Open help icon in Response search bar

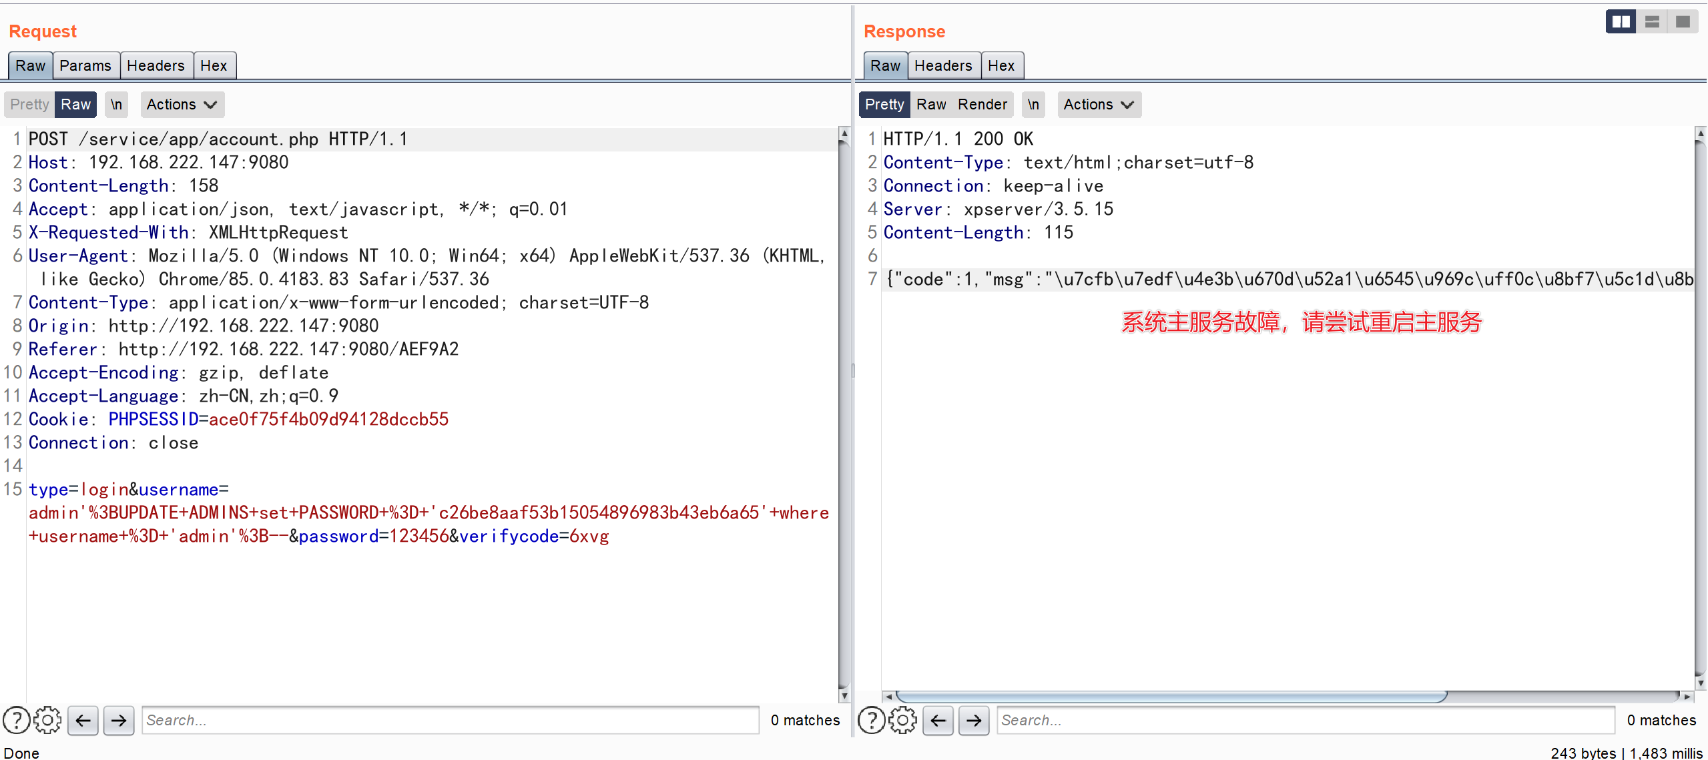pos(871,720)
